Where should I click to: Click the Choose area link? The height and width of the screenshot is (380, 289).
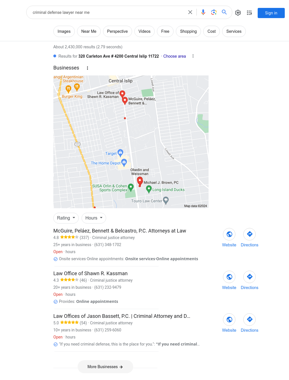pos(175,56)
